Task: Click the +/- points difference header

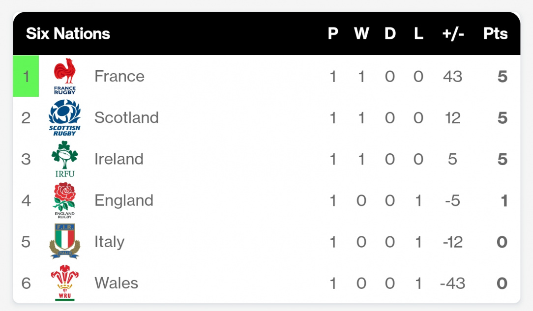Action: pyautogui.click(x=453, y=33)
